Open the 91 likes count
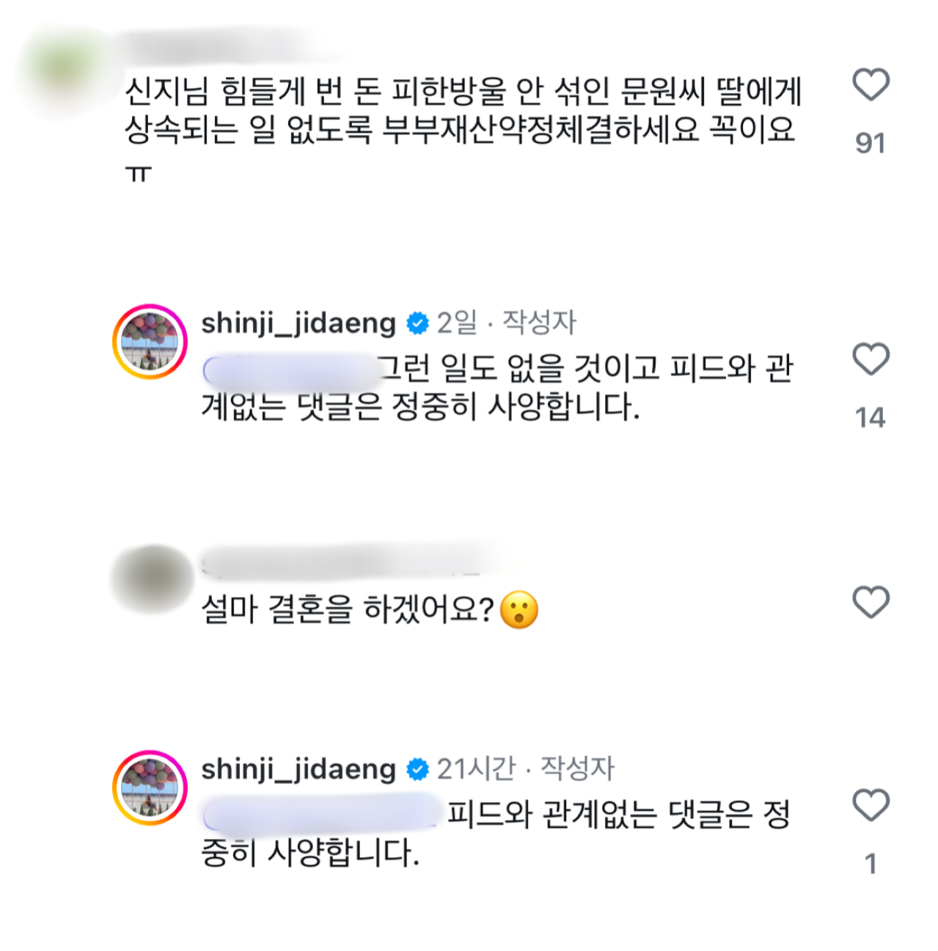The image size is (938, 951). [871, 143]
